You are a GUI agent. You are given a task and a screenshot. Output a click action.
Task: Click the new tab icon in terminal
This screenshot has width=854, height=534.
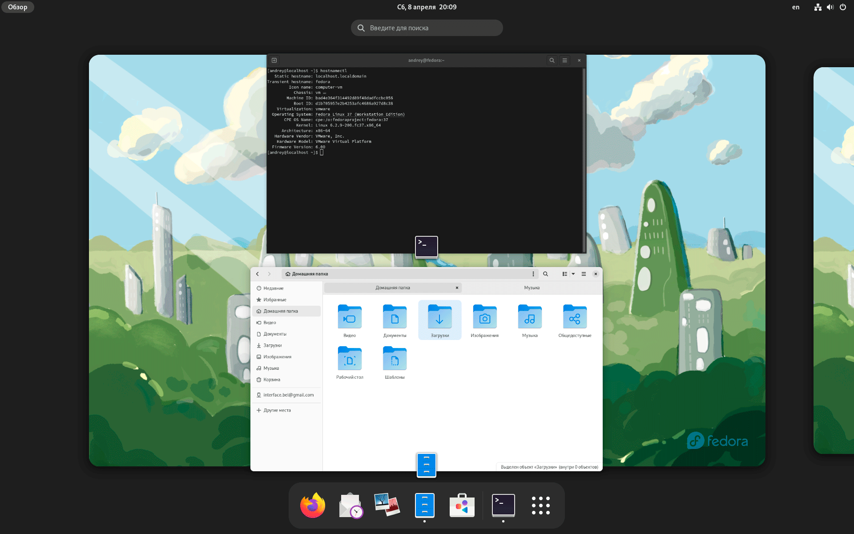click(x=274, y=61)
